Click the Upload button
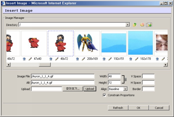The image size is (174, 117). (90, 89)
